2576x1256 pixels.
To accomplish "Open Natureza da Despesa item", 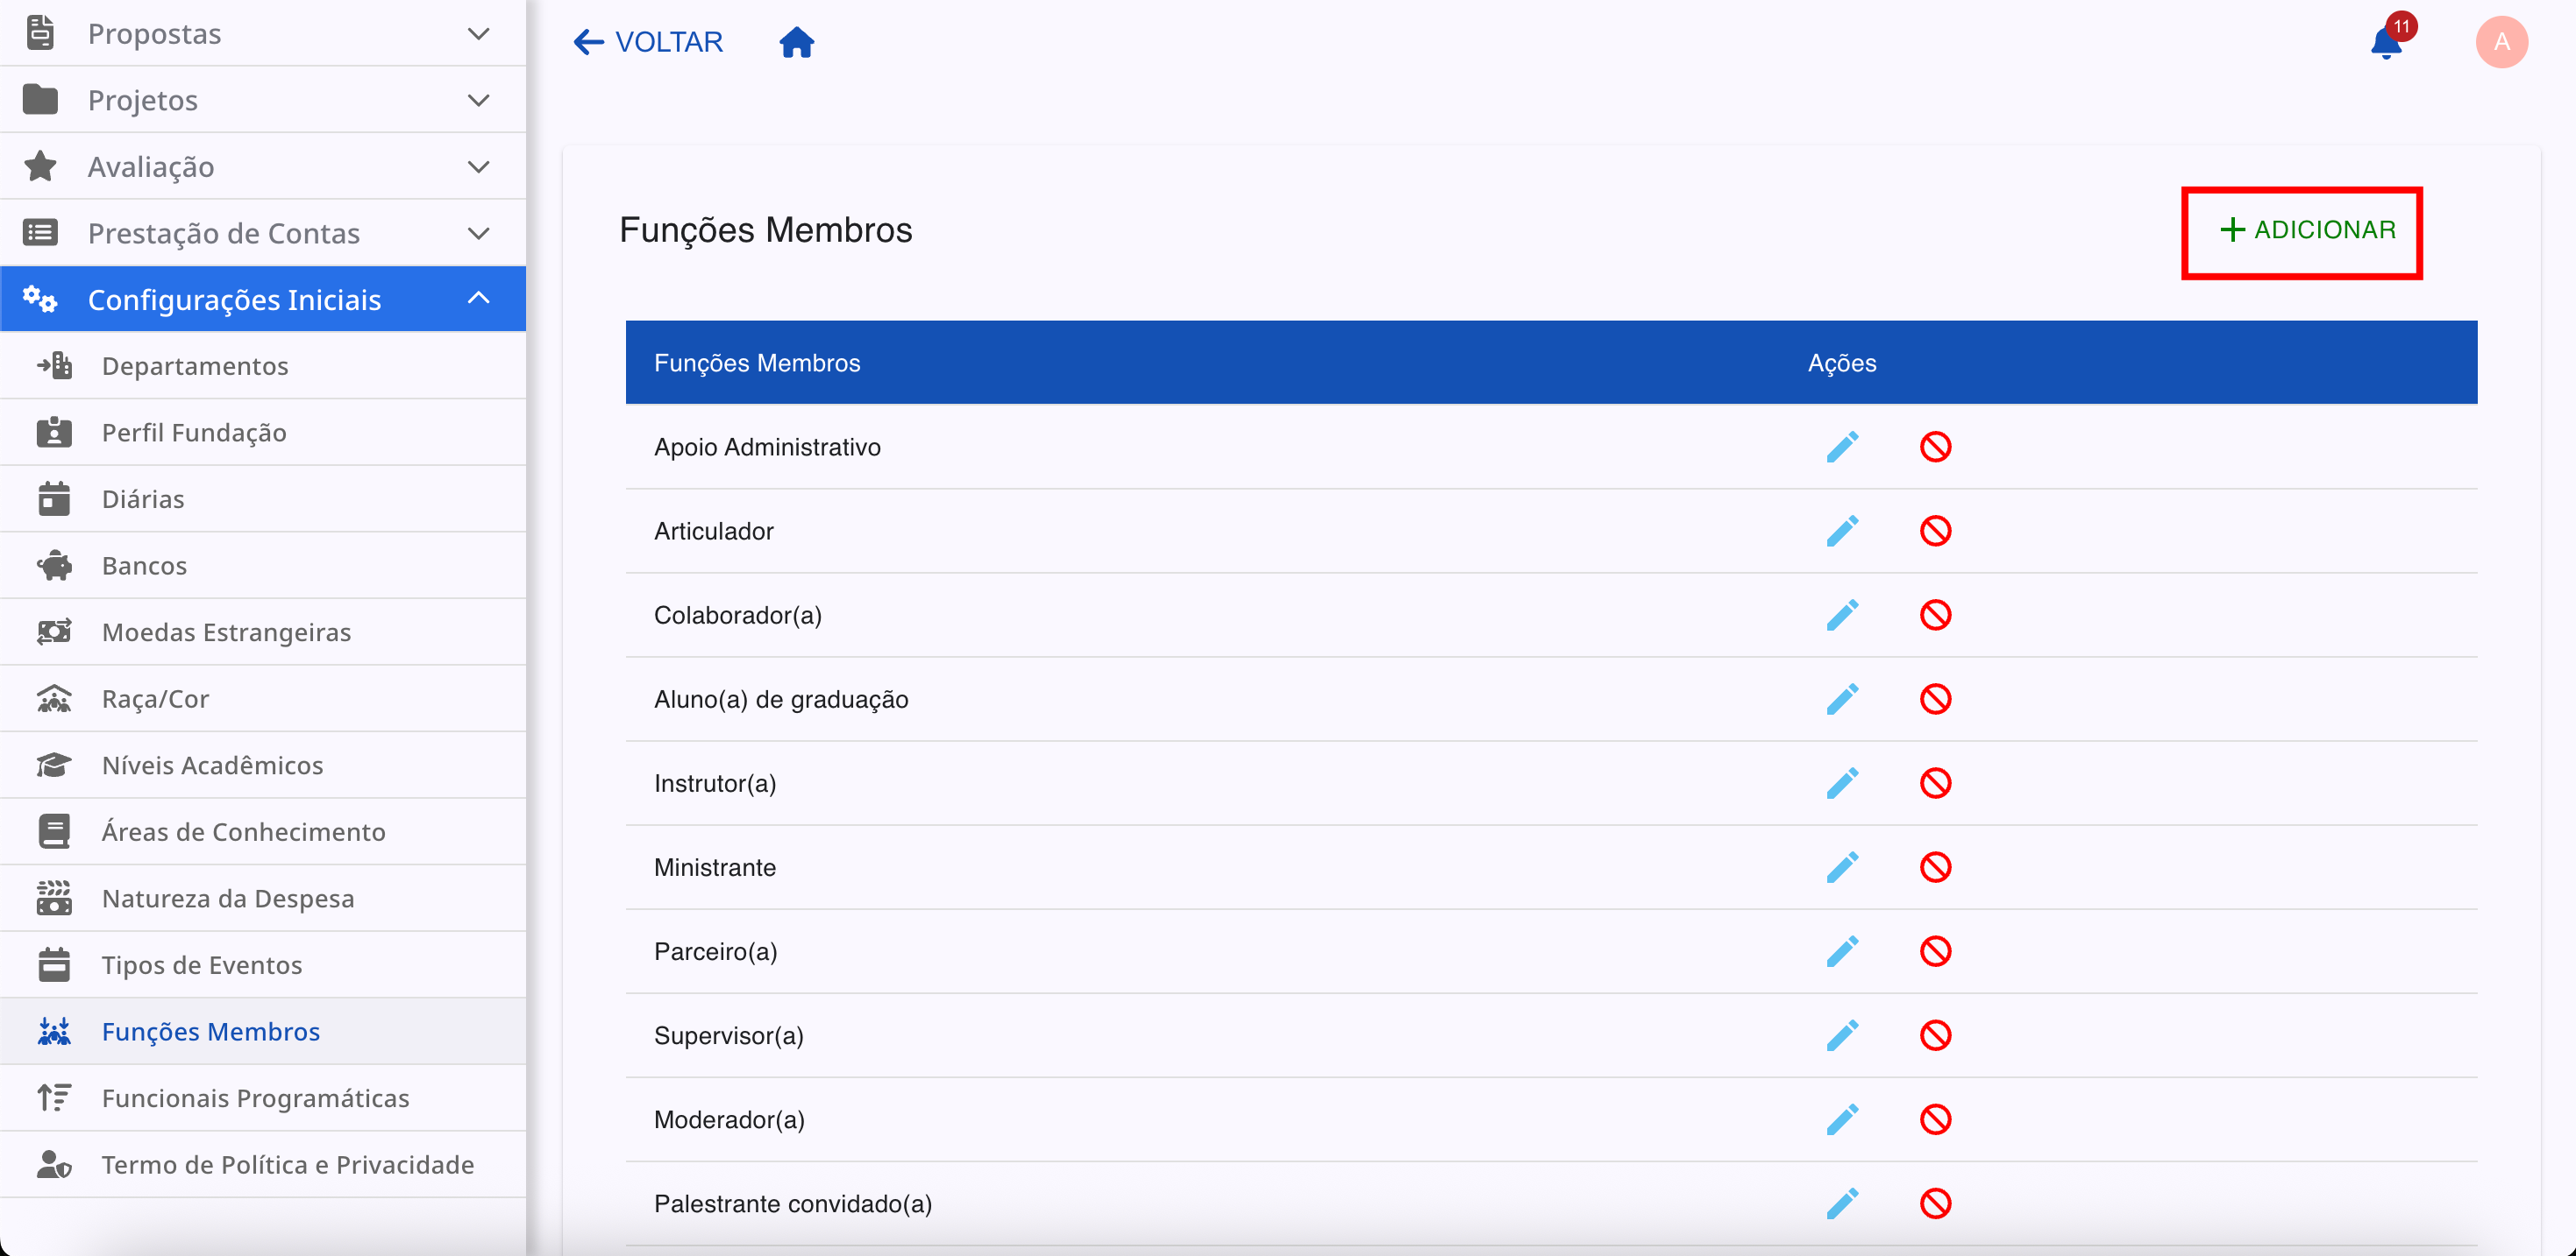I will coord(228,899).
